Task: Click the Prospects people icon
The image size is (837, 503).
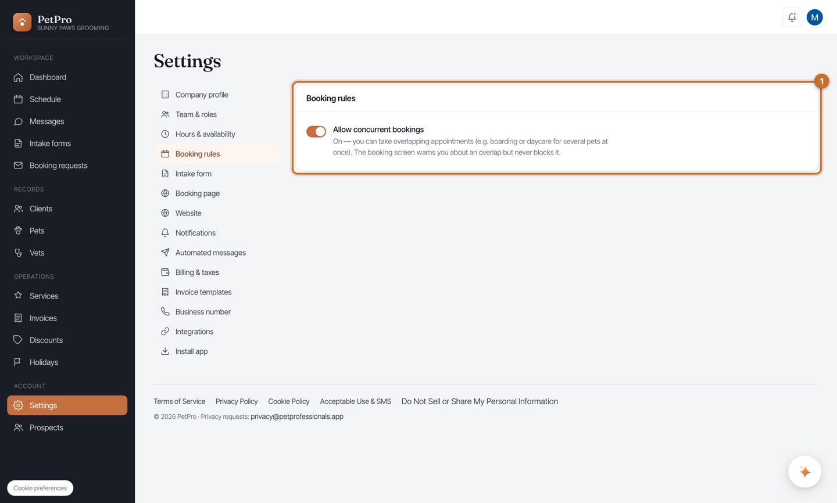Action: (x=18, y=427)
